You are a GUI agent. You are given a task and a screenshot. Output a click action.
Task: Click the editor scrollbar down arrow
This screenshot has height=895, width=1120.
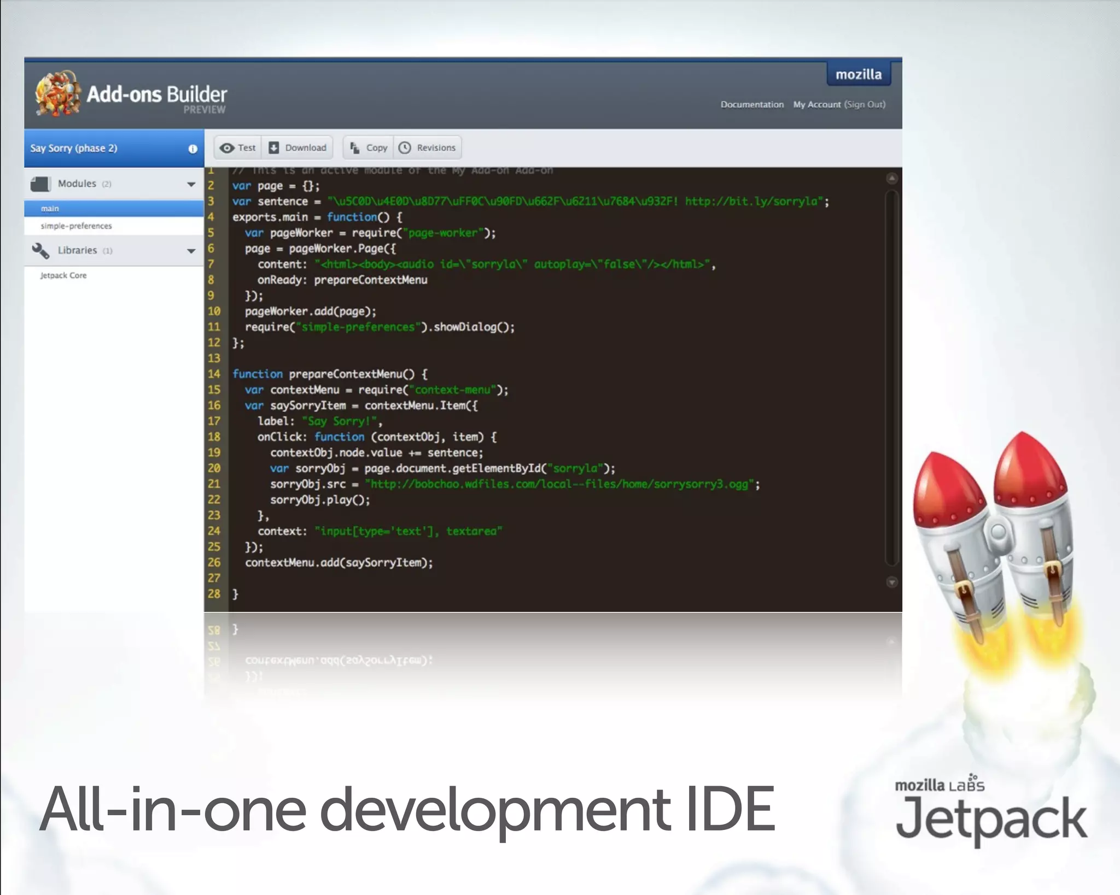point(892,582)
